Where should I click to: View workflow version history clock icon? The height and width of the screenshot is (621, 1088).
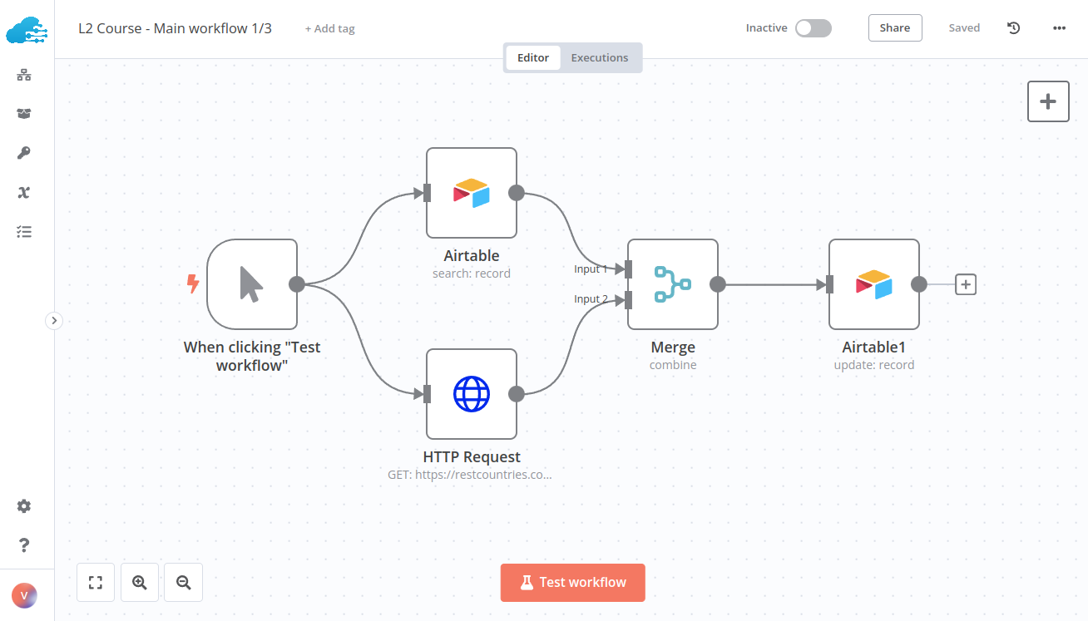pos(1013,27)
